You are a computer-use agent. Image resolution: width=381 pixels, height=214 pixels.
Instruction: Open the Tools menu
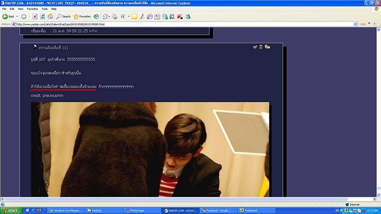(x=44, y=9)
